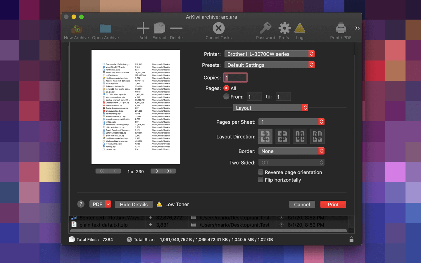Screen dimensions: 421x263
Task: Click the help question mark button
Action: pos(81,204)
